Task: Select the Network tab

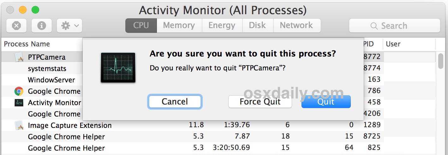Action: (296, 26)
